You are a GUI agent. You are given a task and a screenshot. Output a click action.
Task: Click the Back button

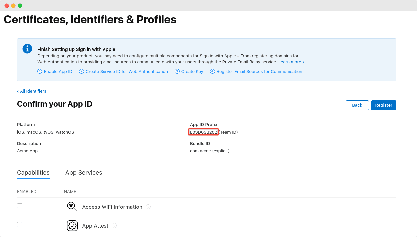[x=357, y=105]
